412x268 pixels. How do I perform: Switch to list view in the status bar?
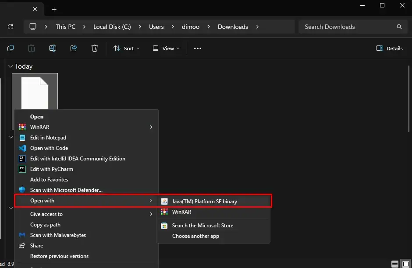394,264
